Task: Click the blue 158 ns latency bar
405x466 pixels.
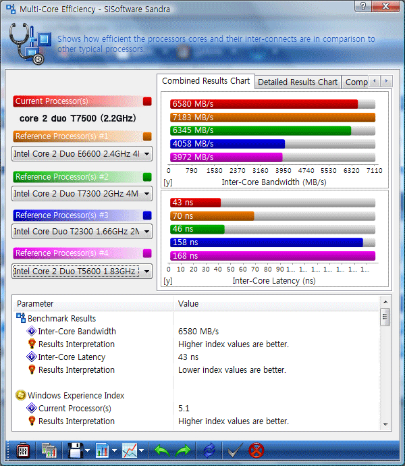Action: (267, 242)
